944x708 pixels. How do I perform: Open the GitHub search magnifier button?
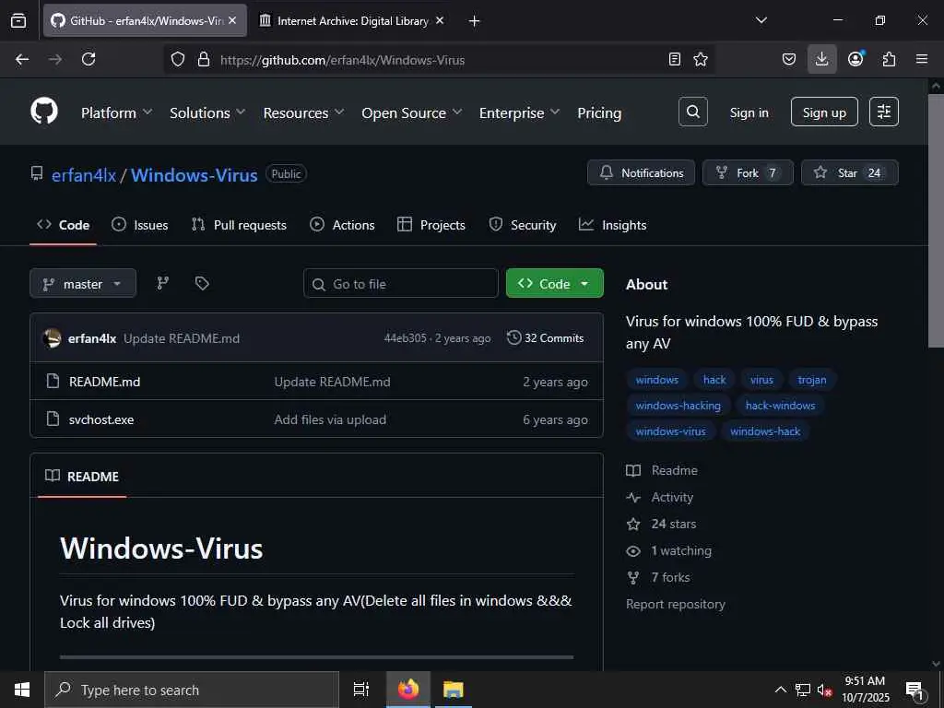pyautogui.click(x=693, y=112)
